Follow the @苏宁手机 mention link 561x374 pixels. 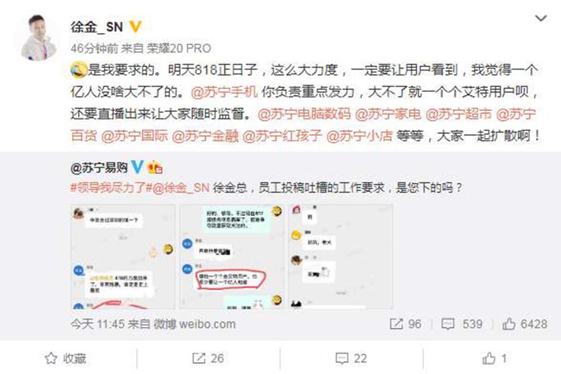(x=224, y=92)
